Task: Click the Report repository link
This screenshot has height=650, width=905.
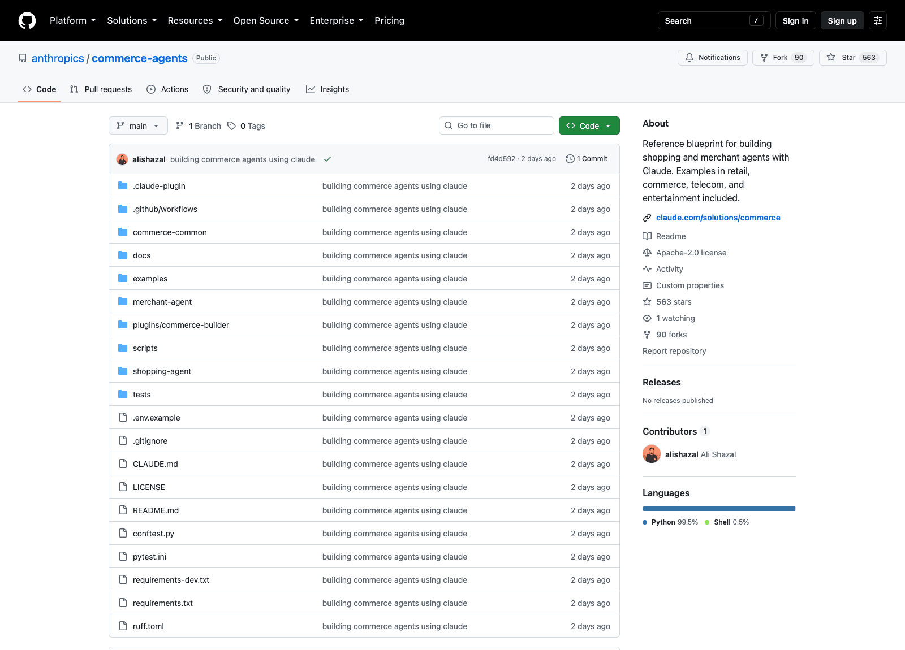Action: click(674, 351)
